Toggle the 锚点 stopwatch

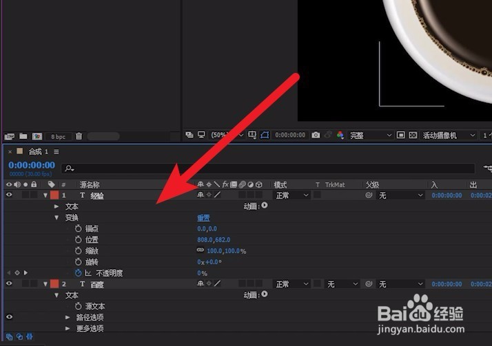78,228
